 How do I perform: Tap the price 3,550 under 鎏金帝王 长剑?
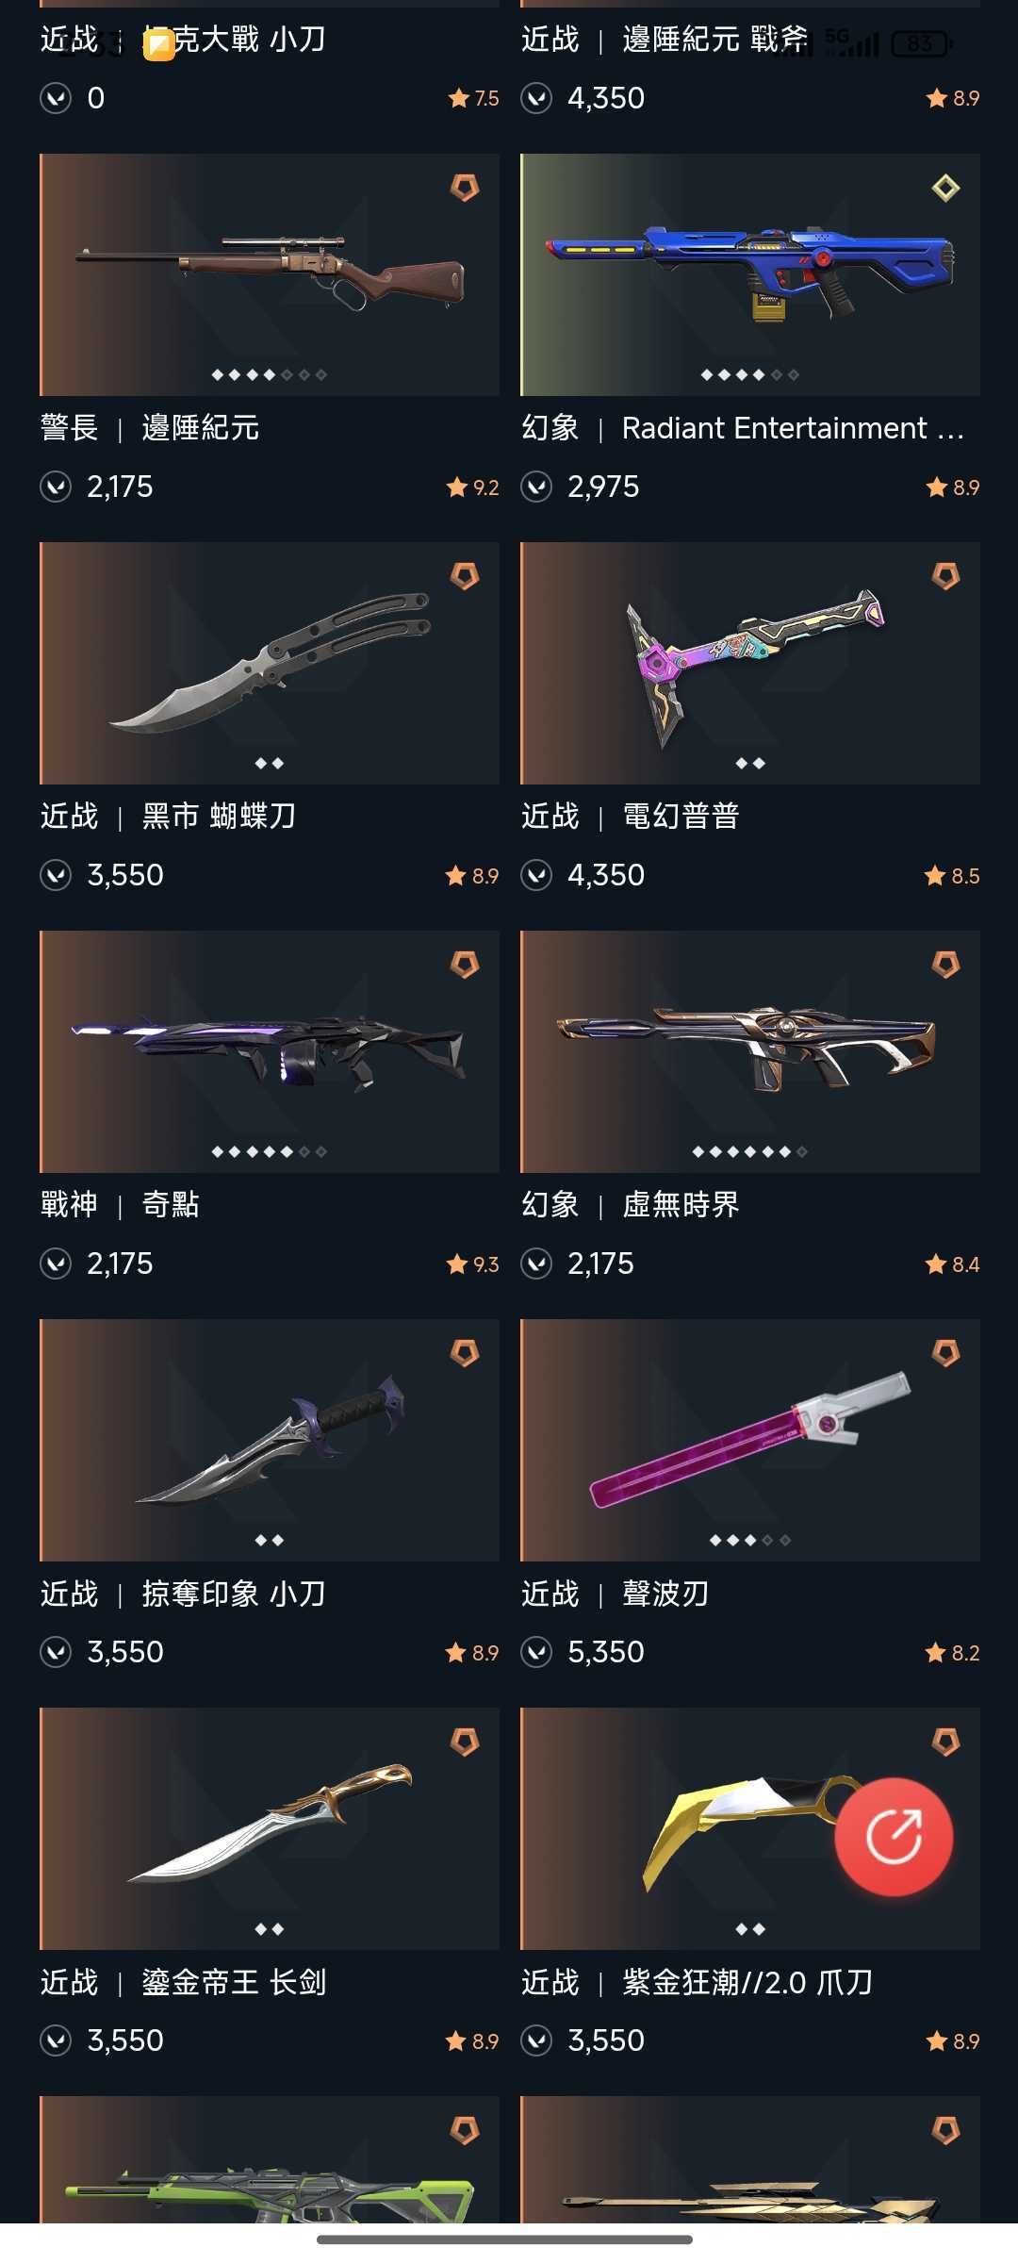(125, 2040)
